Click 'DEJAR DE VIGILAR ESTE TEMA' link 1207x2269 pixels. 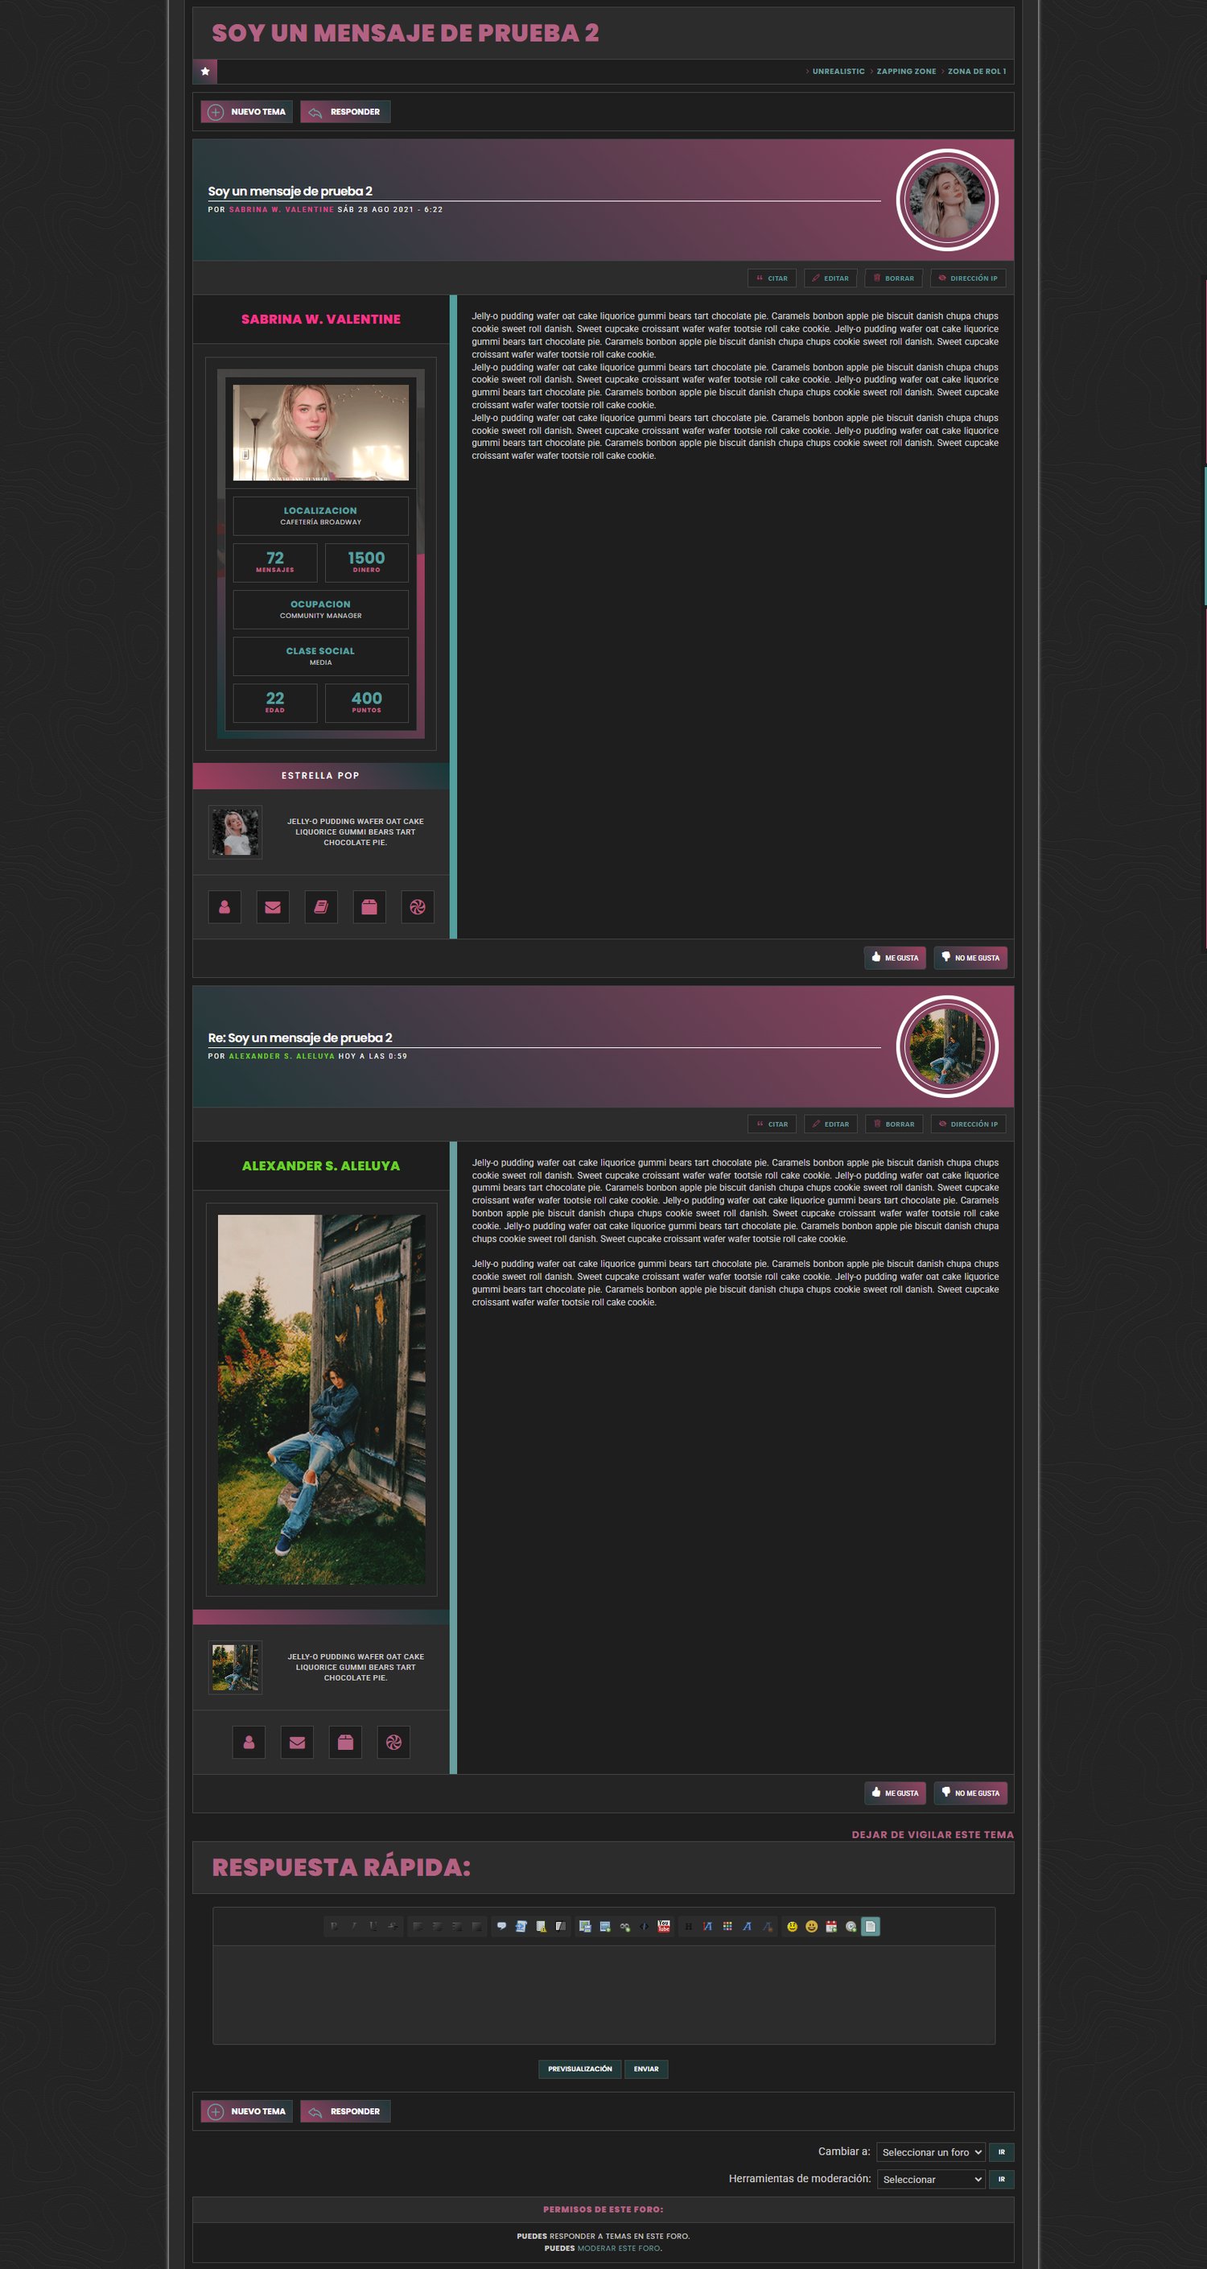pyautogui.click(x=933, y=1834)
